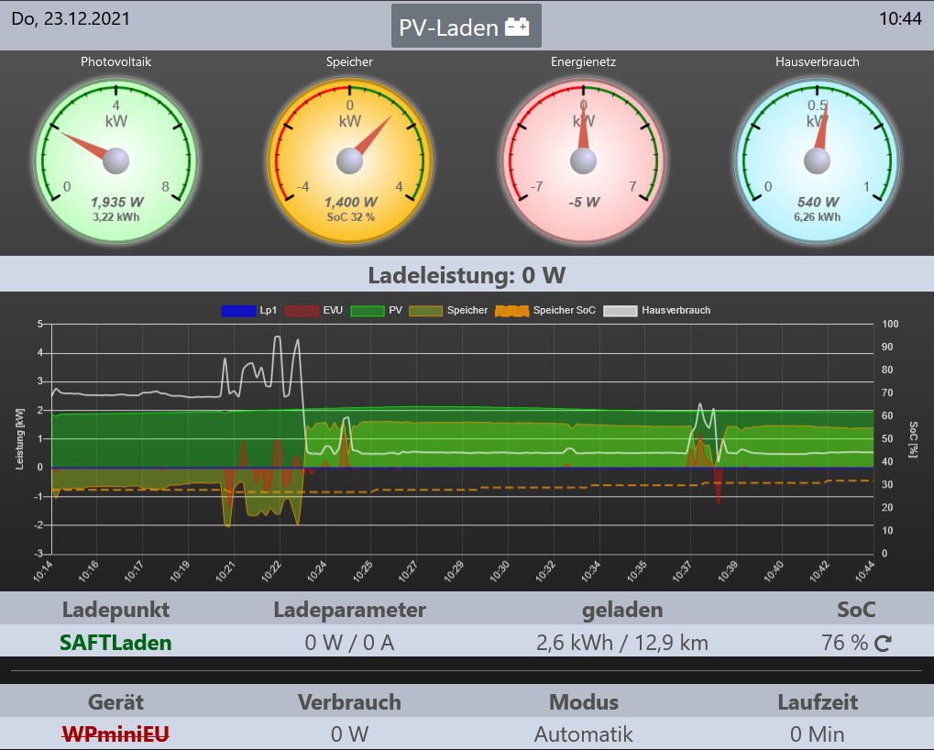Click the 2,6 kWh / 12,9 km value
This screenshot has width=934, height=750.
(x=621, y=643)
